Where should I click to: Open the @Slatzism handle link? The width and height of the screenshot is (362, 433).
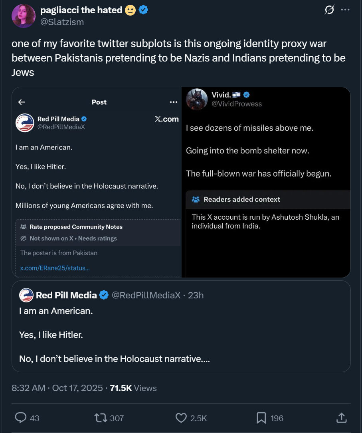pyautogui.click(x=62, y=22)
